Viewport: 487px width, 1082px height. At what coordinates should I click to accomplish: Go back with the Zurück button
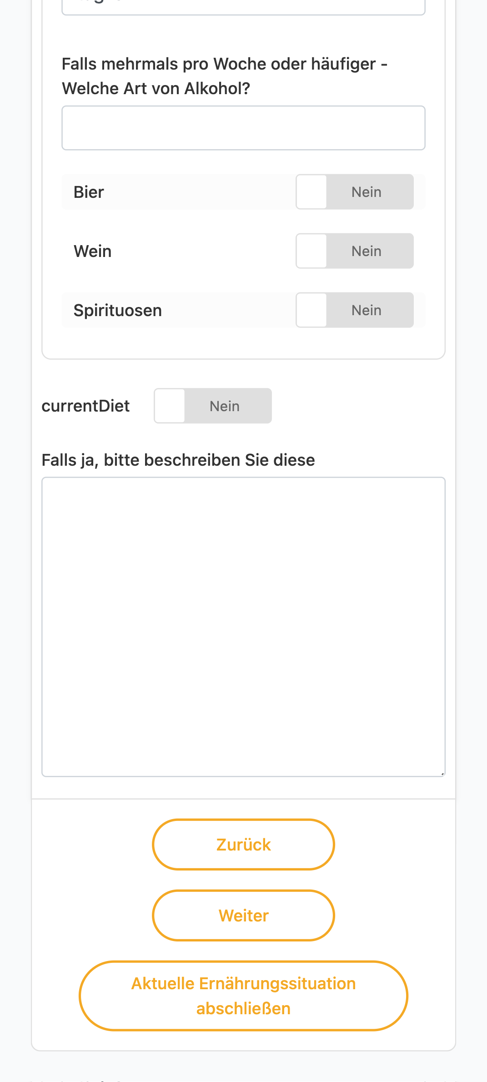[243, 845]
